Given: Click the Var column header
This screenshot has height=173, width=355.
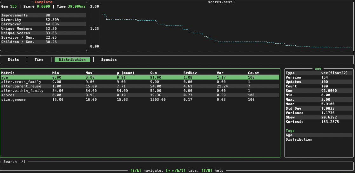Looking at the screenshot, I should (220, 73).
